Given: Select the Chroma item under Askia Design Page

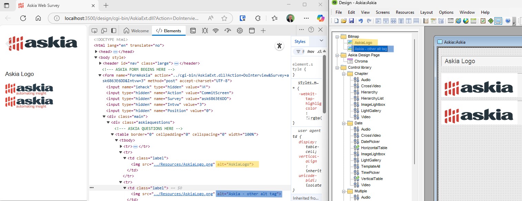Looking at the screenshot, I should pos(361,61).
